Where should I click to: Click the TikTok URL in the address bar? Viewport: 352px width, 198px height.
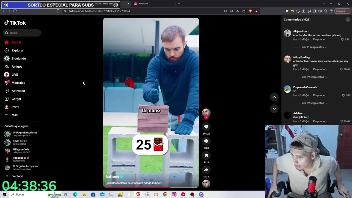100,11
